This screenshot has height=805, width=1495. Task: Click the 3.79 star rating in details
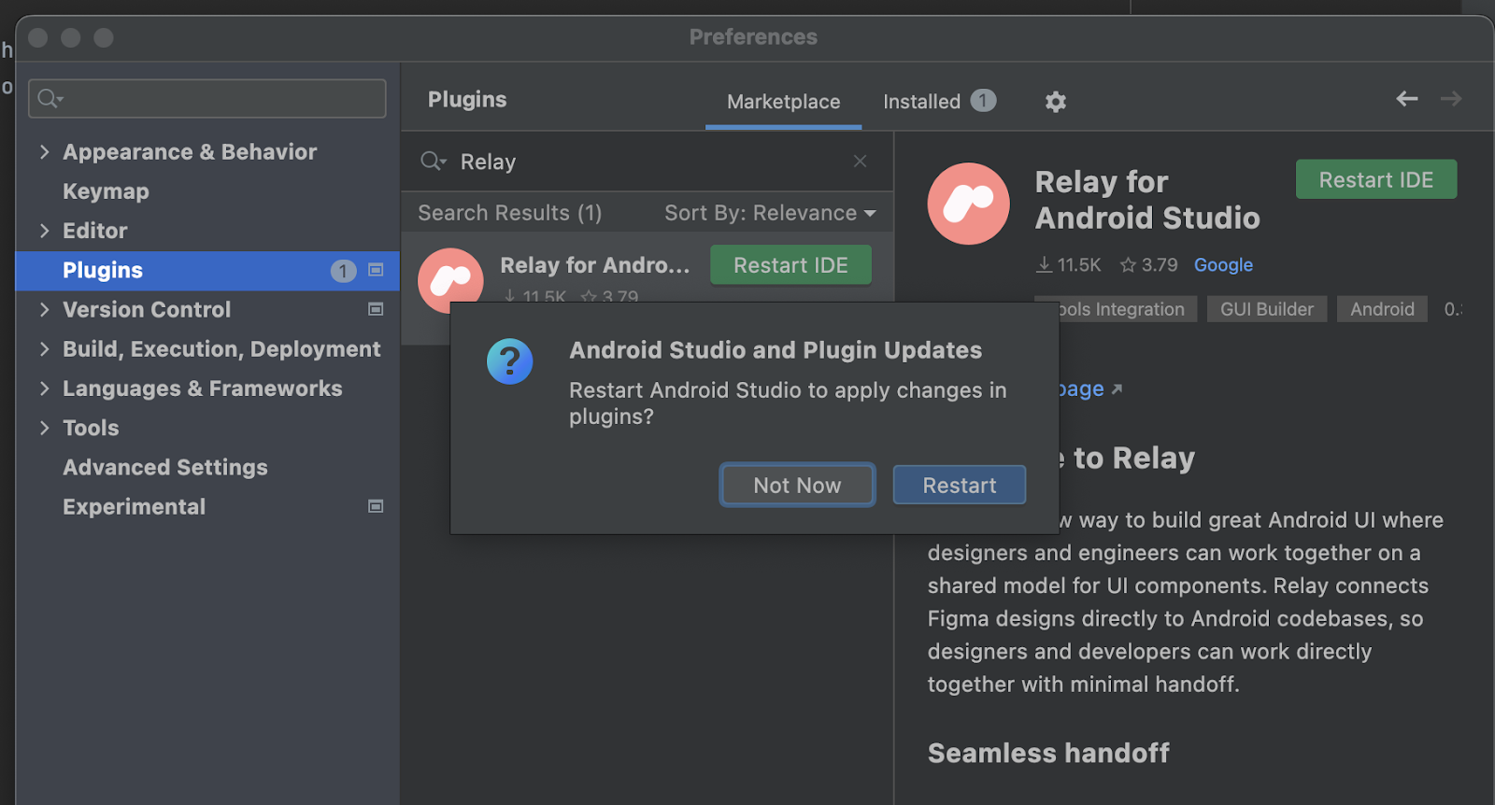pyautogui.click(x=1149, y=265)
